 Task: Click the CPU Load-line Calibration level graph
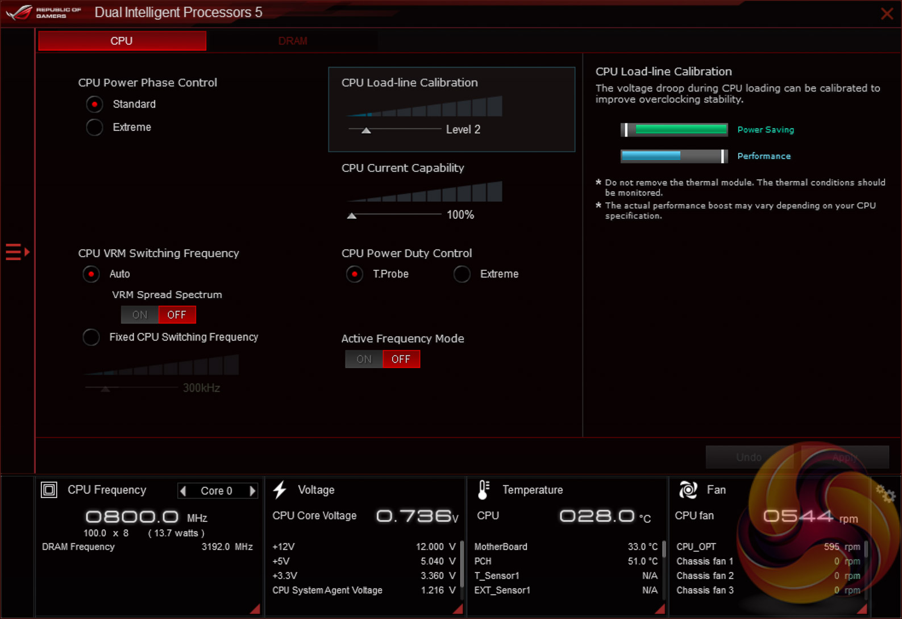click(x=424, y=106)
